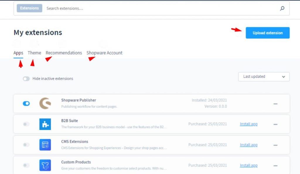Viewport: 300px width, 174px height.
Task: Open the Custom Products three-dot menu
Action: click(275, 166)
